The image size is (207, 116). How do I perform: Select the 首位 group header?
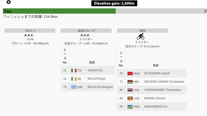coord(142,31)
